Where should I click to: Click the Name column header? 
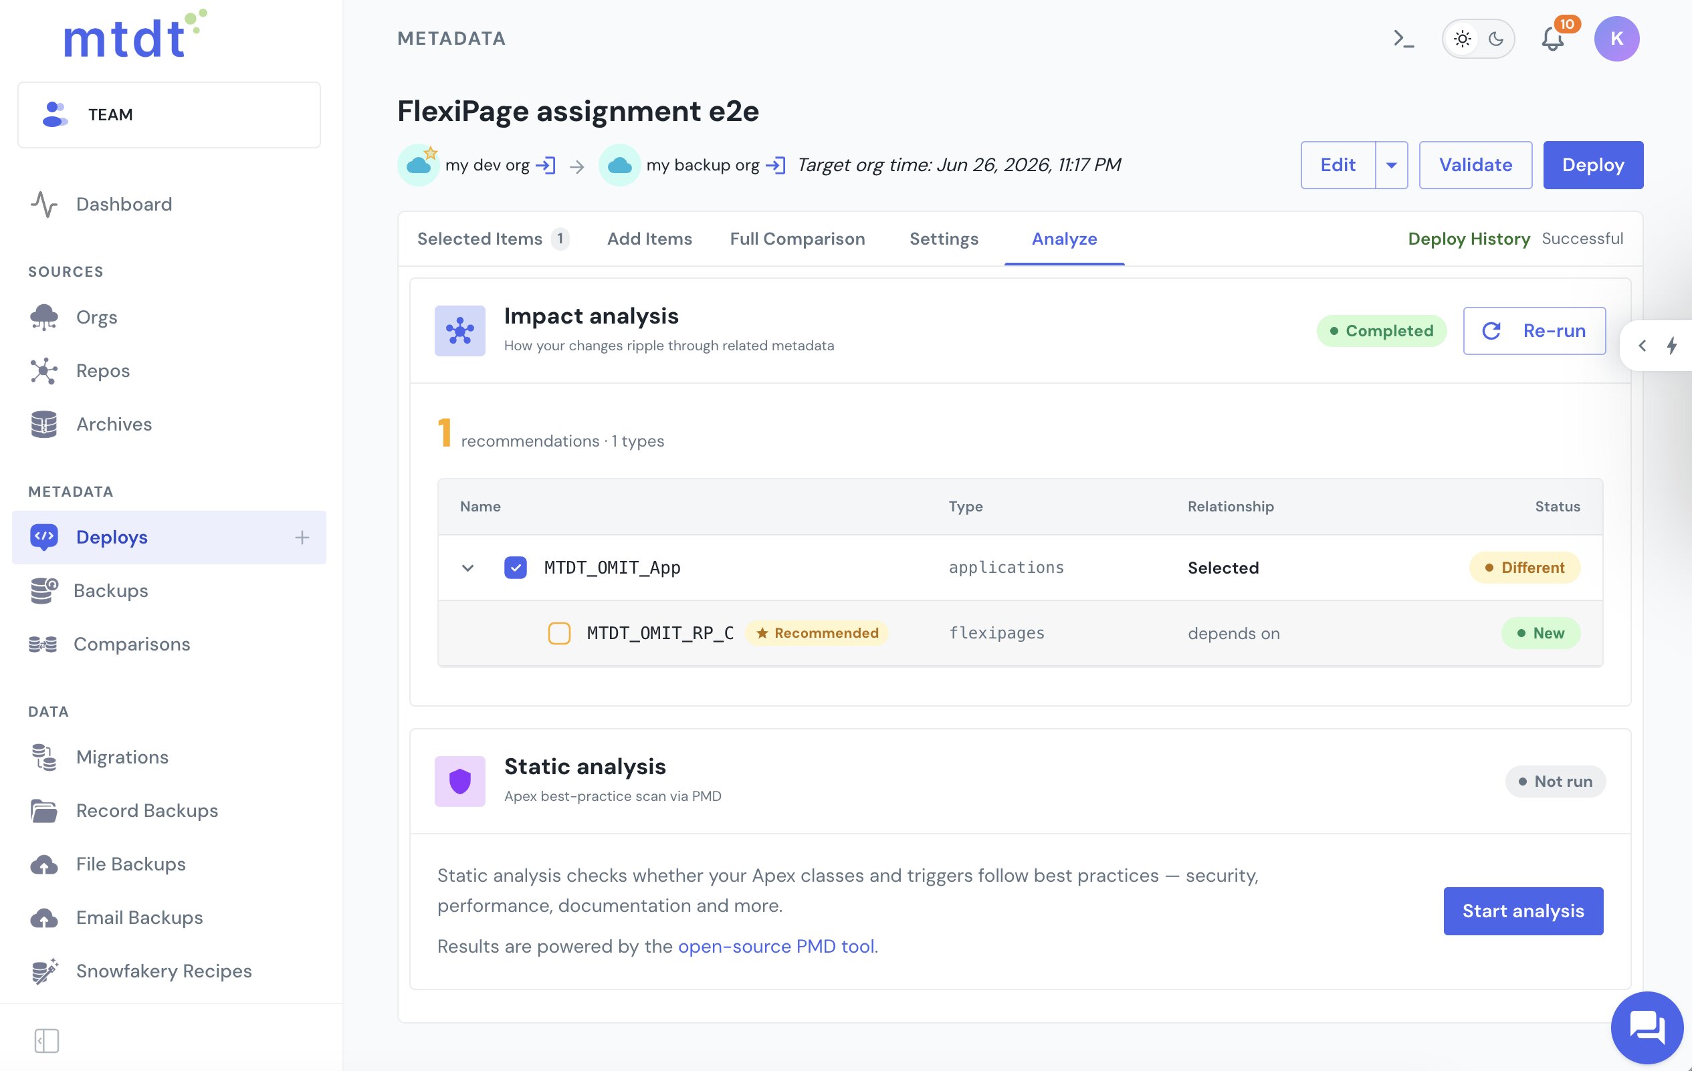coord(480,506)
